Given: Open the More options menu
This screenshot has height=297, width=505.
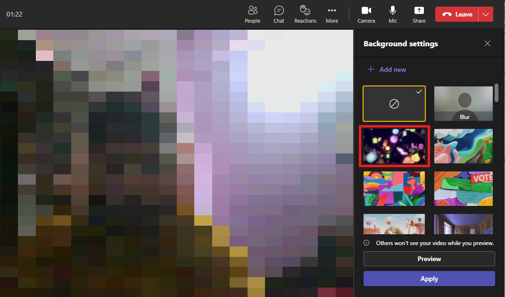Looking at the screenshot, I should (332, 15).
